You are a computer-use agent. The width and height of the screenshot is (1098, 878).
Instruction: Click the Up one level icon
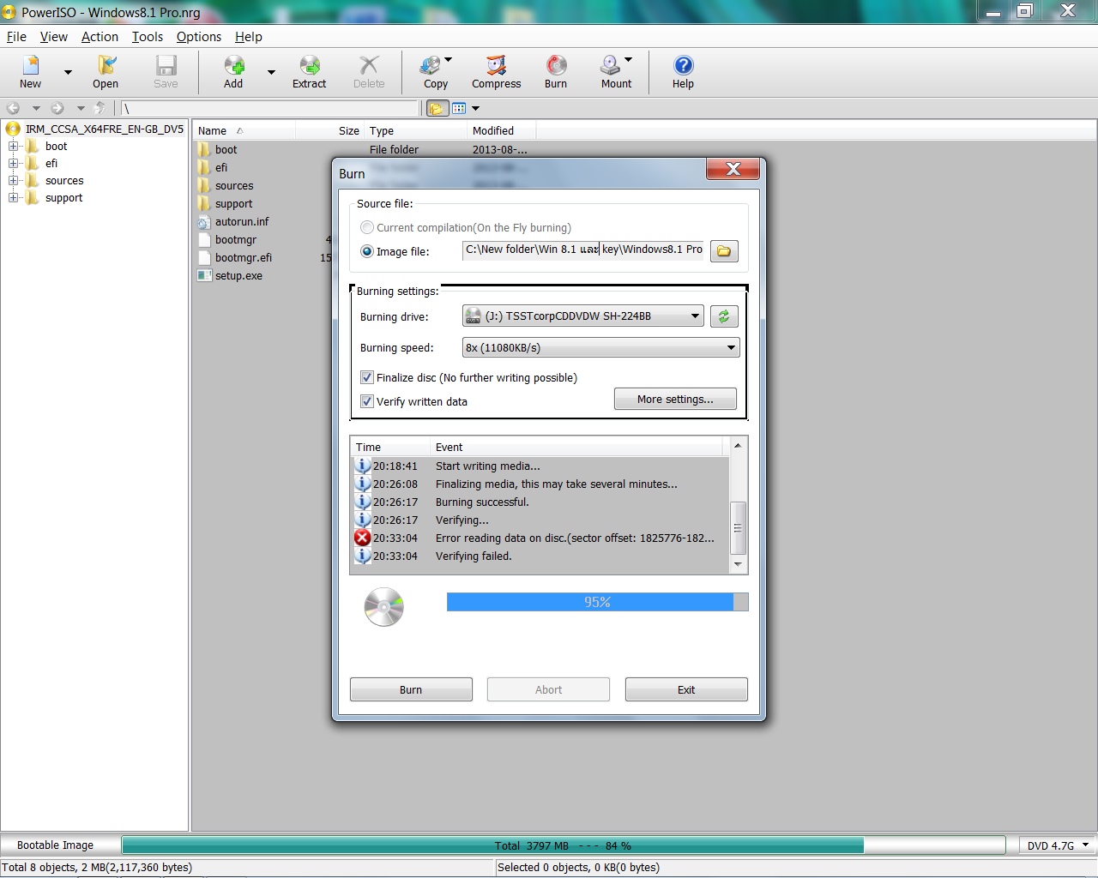click(x=100, y=108)
